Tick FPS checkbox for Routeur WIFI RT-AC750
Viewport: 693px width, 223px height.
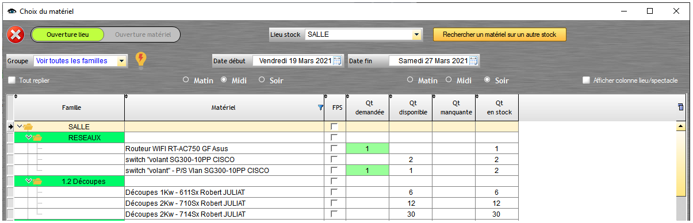[x=335, y=149]
